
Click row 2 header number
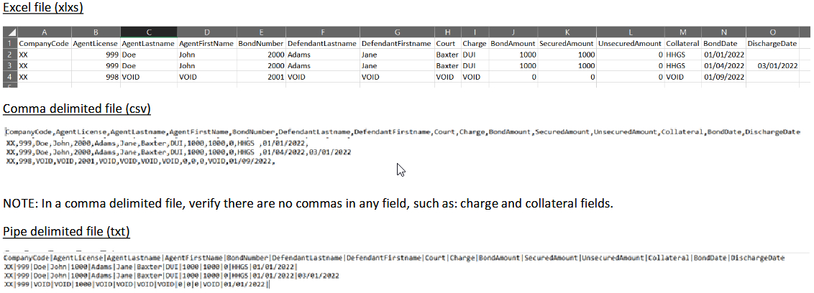pos(10,55)
